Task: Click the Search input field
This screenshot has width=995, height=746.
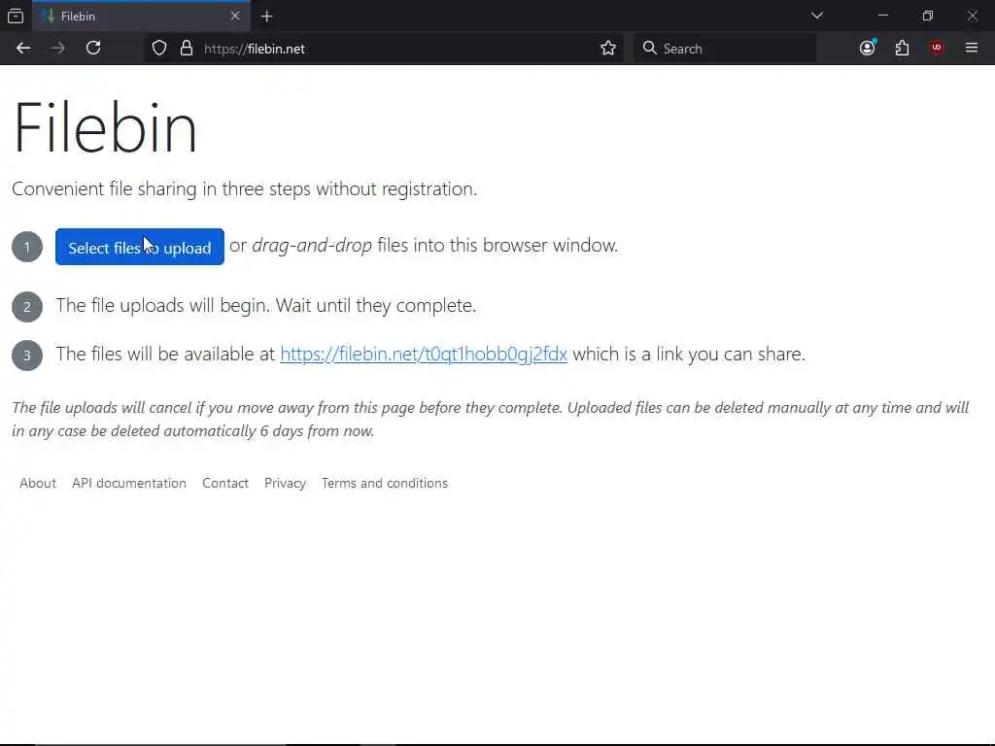Action: click(725, 49)
